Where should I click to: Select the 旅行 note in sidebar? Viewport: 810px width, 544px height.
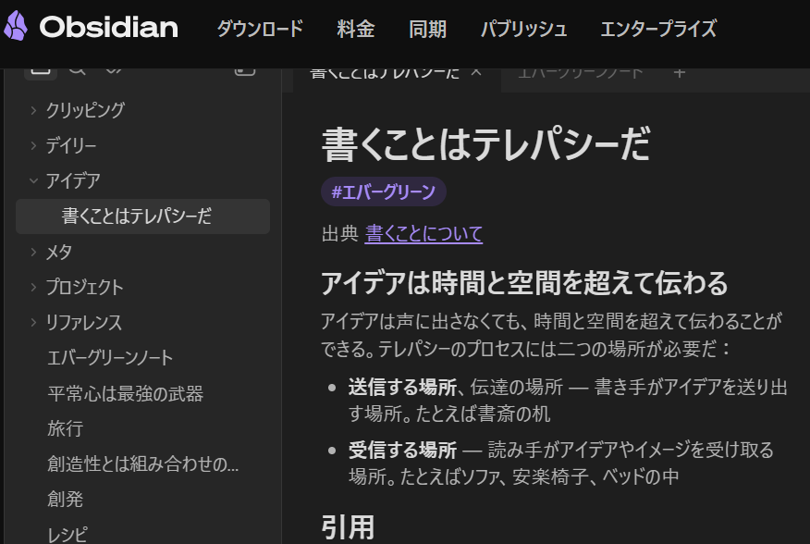click(x=66, y=429)
